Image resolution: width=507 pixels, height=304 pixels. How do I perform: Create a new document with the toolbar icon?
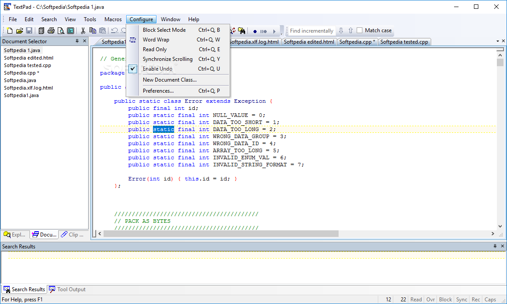click(x=10, y=31)
